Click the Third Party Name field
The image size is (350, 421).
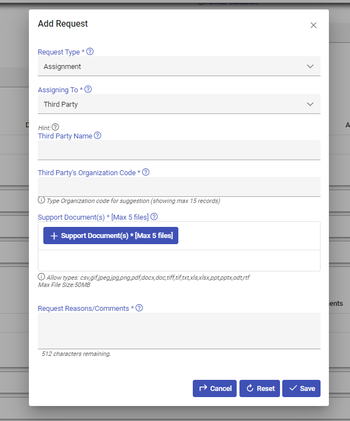tap(179, 150)
